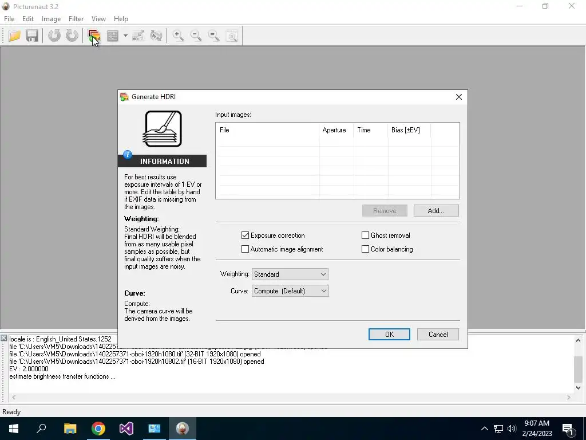Screen dimensions: 586x440
Task: Click the blue info icon in dialog
Action: point(128,154)
